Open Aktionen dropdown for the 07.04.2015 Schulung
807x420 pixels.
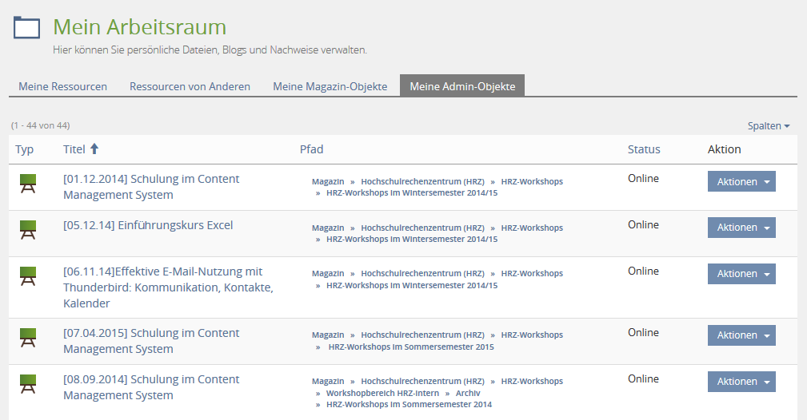pyautogui.click(x=741, y=335)
